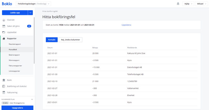This screenshot has height=110, width=209.
Task: Click the Bokio logo
Action: click(x=7, y=4)
